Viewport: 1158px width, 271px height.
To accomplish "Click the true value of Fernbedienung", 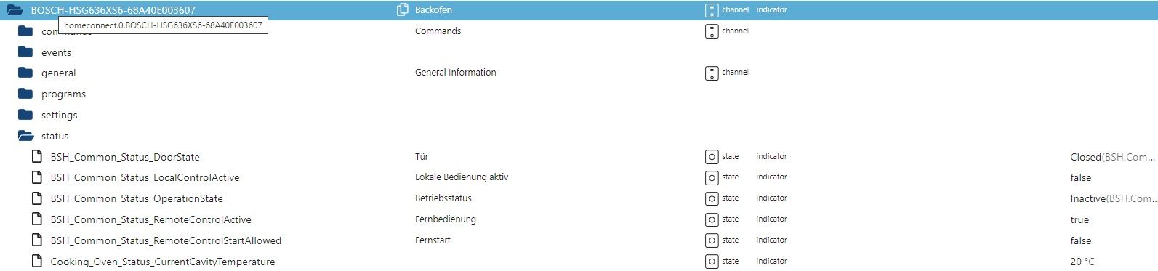I will click(x=1079, y=220).
